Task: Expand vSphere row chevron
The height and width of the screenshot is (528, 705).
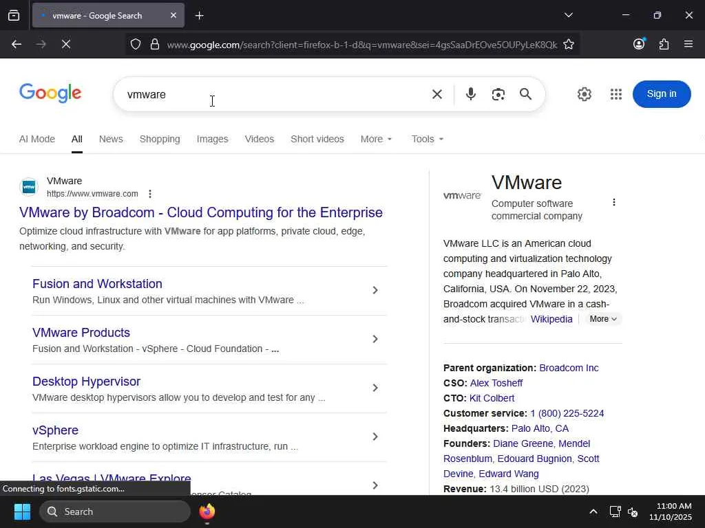Action: 375,437
